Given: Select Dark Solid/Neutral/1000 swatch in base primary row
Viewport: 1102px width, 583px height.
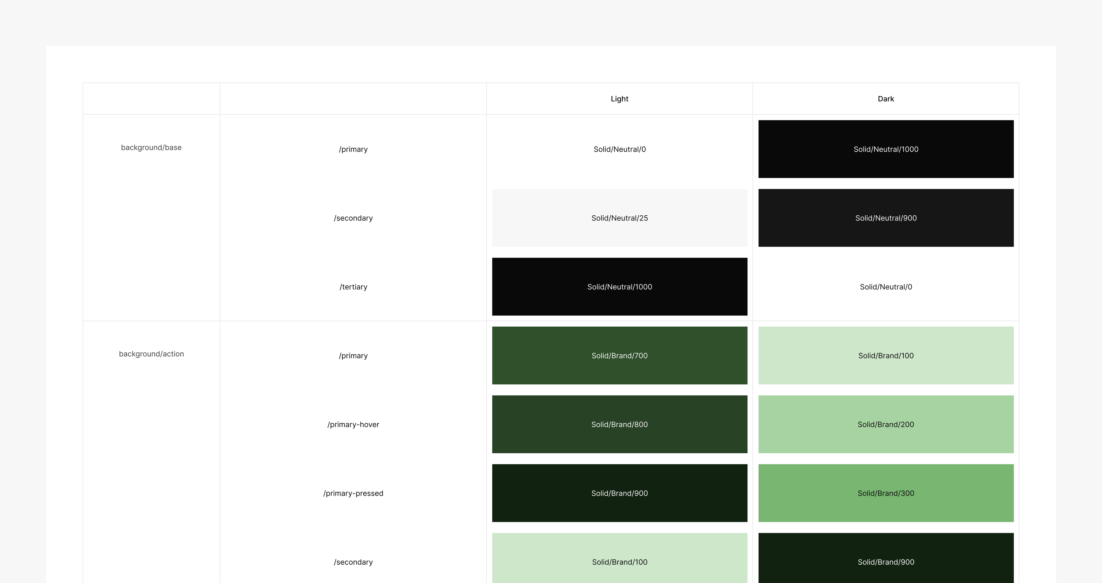Looking at the screenshot, I should pyautogui.click(x=886, y=149).
